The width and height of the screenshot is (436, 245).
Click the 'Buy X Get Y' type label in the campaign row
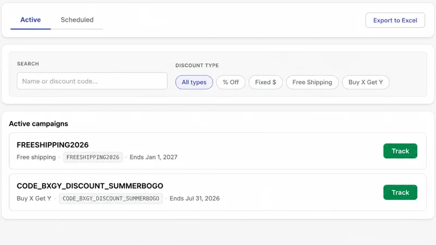tap(34, 199)
